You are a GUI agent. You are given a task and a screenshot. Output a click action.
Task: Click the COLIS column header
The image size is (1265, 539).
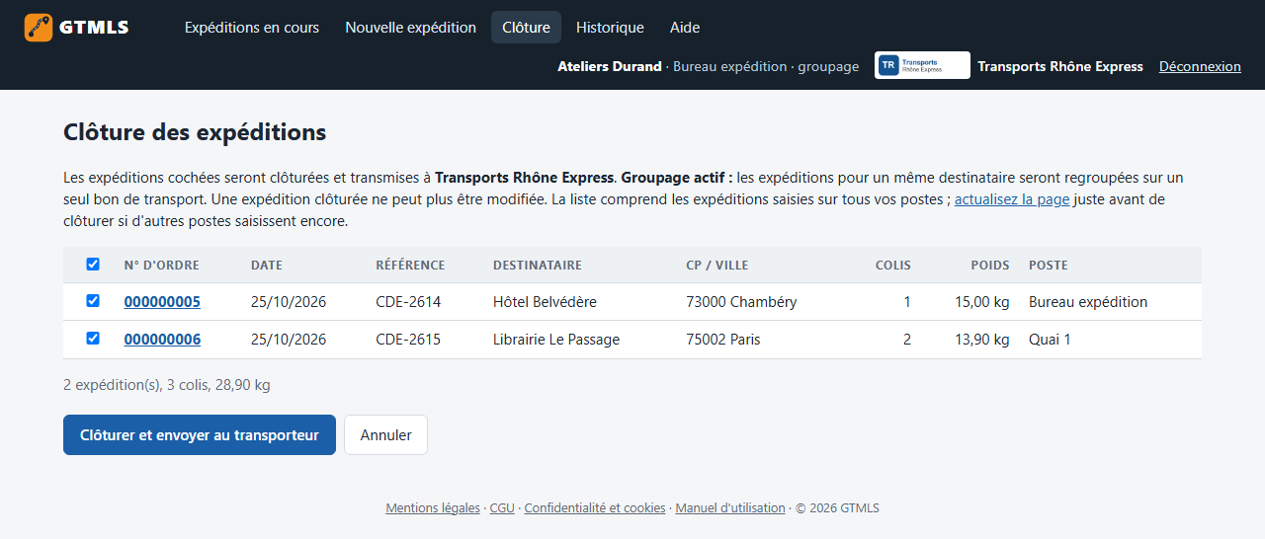click(x=893, y=266)
